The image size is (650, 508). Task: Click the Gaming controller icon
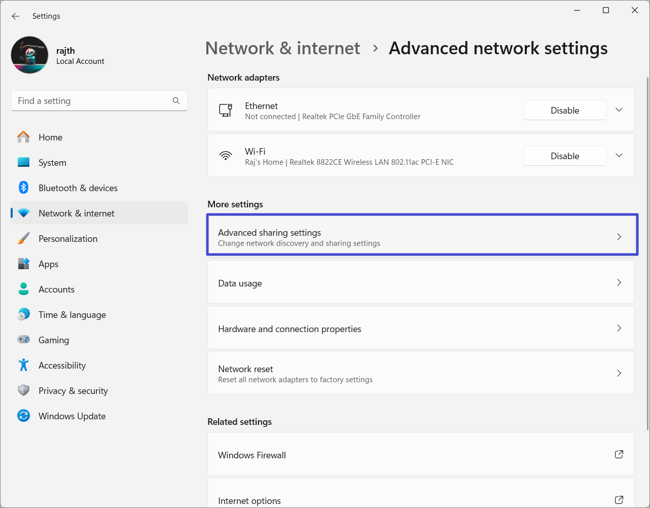coord(24,340)
